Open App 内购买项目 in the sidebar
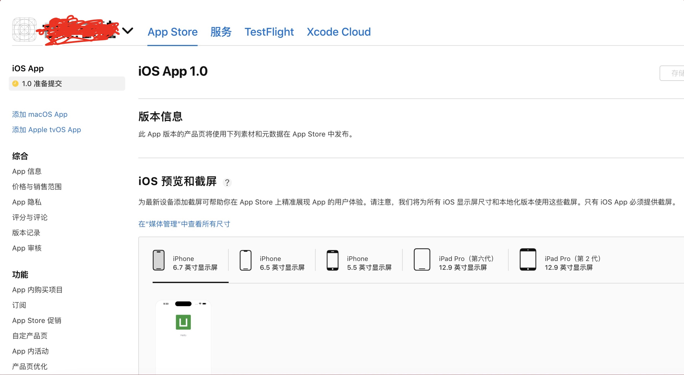684x375 pixels. pyautogui.click(x=37, y=290)
